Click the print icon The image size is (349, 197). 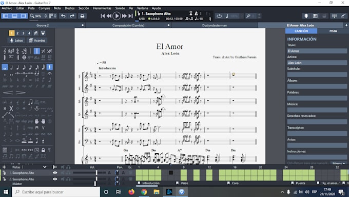point(82,16)
